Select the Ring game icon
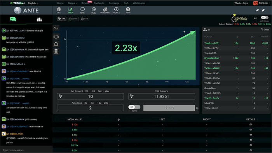The image size is (272, 153). [82, 10]
